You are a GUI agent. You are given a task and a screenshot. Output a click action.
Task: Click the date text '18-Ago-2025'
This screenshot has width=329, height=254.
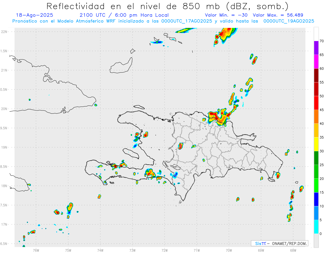pos(35,15)
